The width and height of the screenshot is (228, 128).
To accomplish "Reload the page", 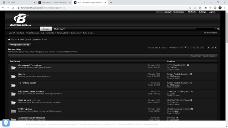I will point(13,8).
